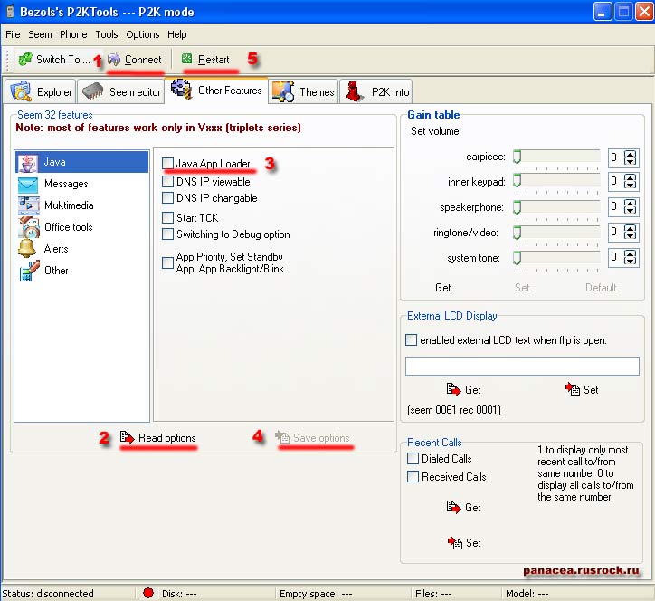Click the Messages envelope icon
The width and height of the screenshot is (655, 601).
click(x=28, y=185)
